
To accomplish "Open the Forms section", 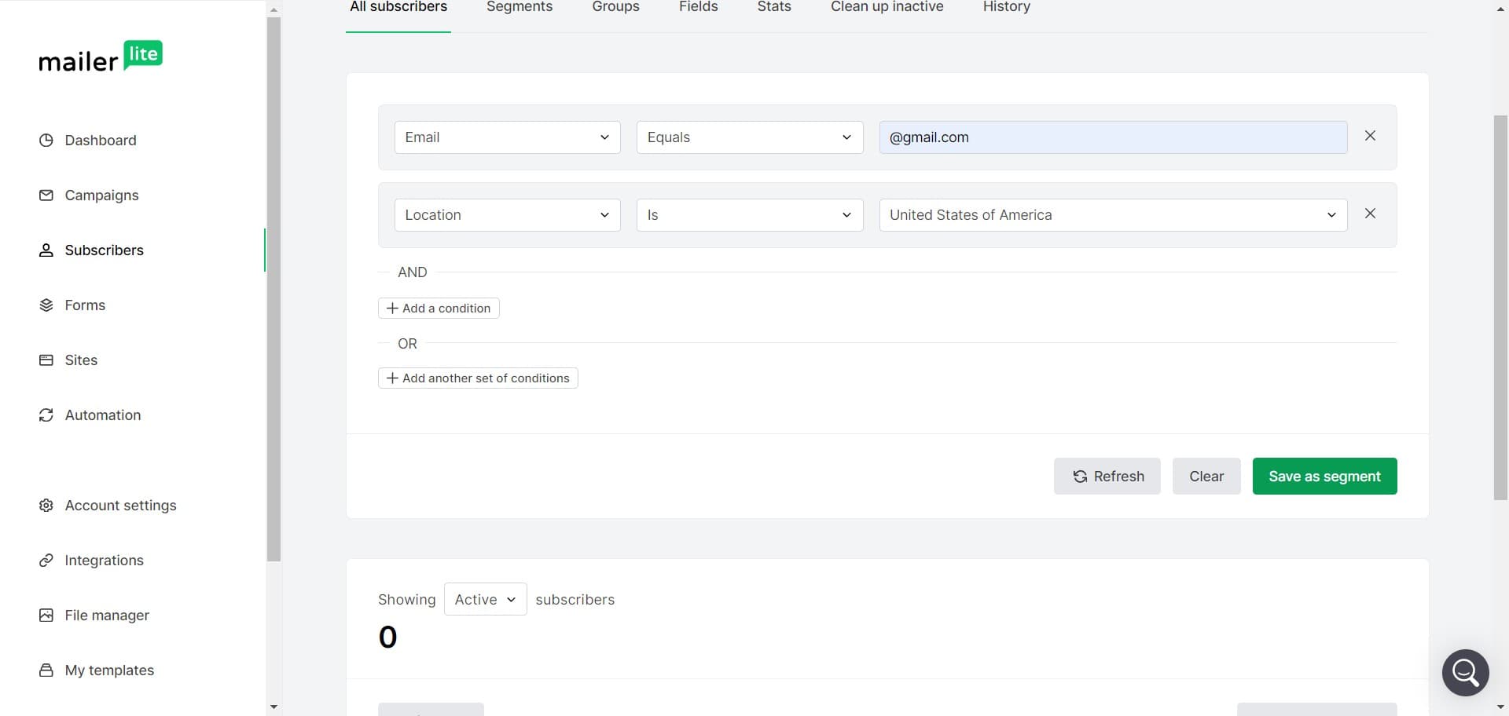I will [x=84, y=305].
